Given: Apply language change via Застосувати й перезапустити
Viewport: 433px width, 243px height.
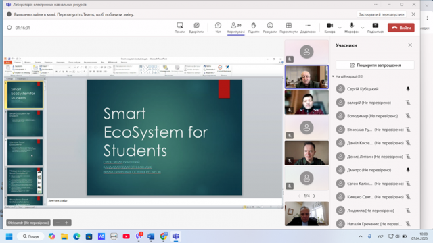Looking at the screenshot, I should pyautogui.click(x=382, y=14).
